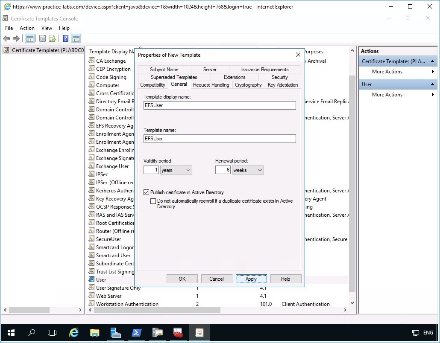The image size is (440, 343).
Task: Click the Code Signing template icon
Action: coord(91,77)
